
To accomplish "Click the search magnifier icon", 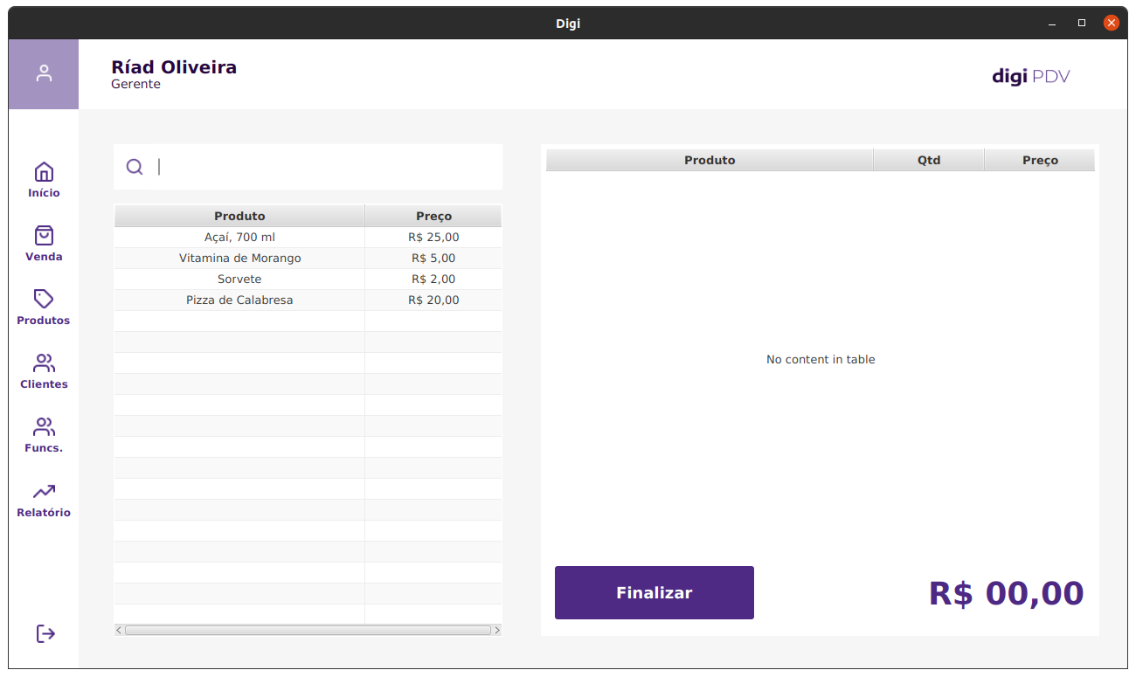I will point(135,167).
